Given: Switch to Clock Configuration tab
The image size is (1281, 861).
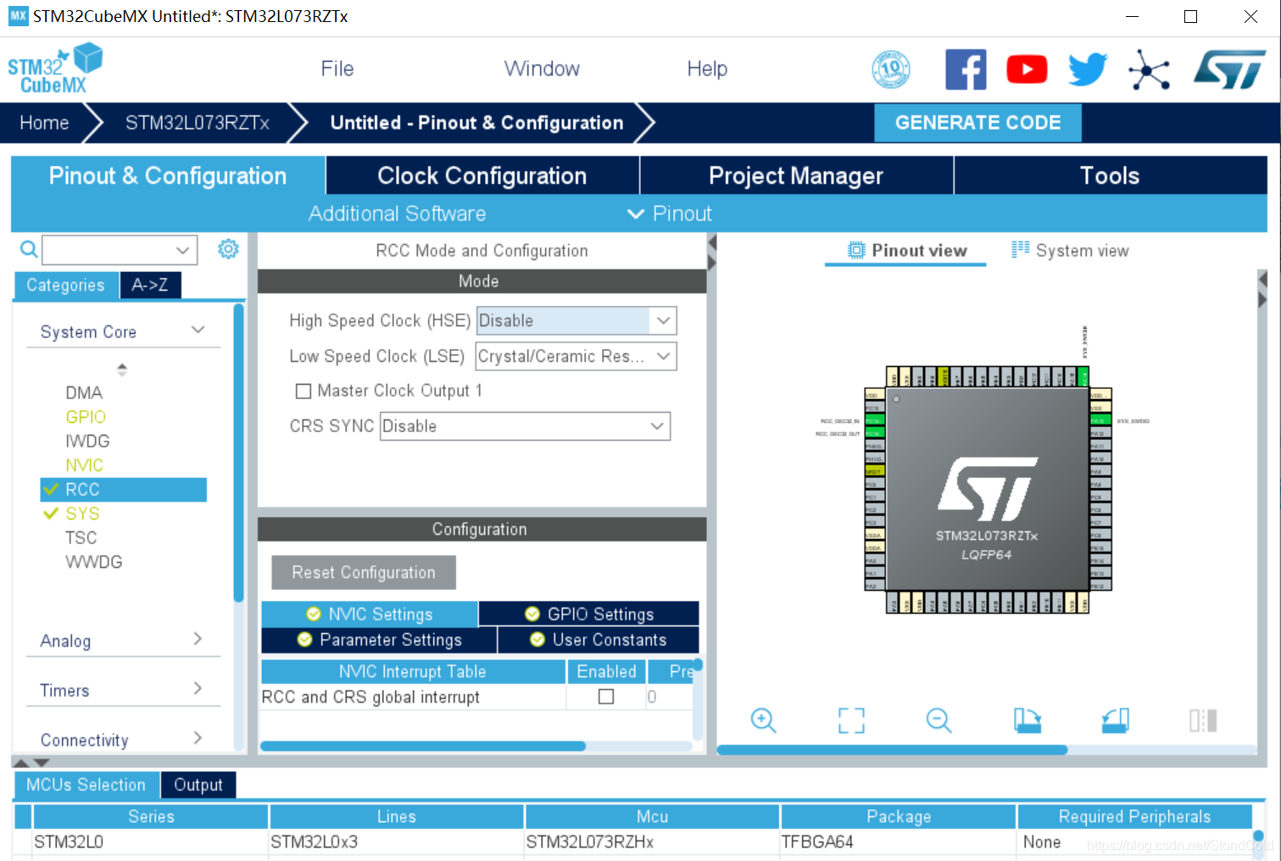Looking at the screenshot, I should coord(482,175).
